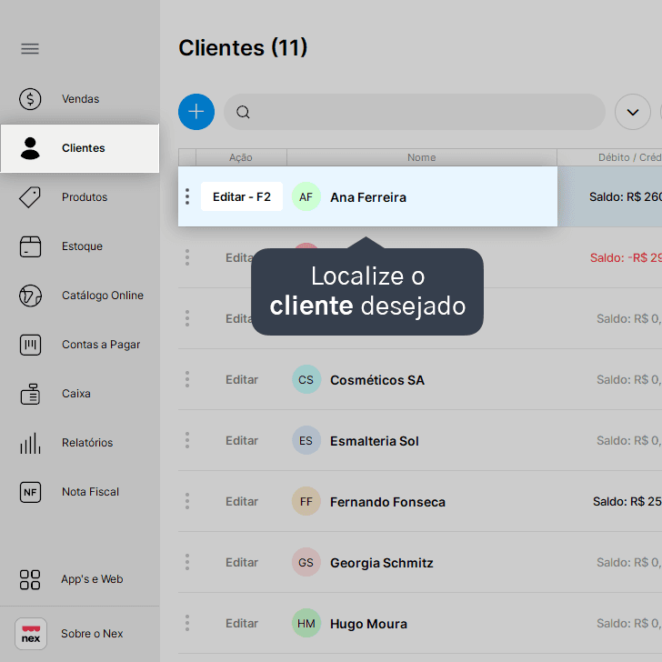Open App's e Web section
Image resolution: width=662 pixels, height=662 pixels.
coord(92,579)
